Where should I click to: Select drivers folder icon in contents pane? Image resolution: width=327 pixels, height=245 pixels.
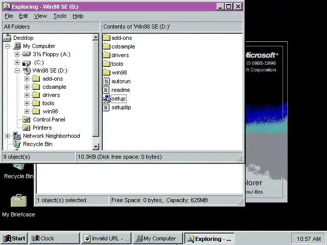[107, 55]
